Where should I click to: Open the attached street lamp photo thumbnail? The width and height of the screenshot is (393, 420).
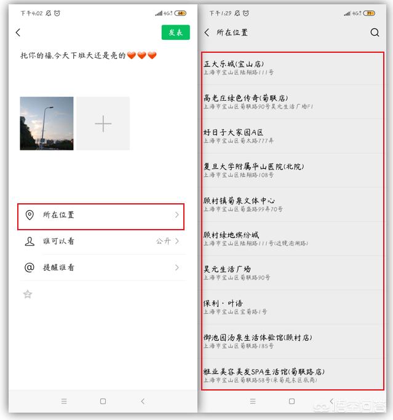[46, 123]
